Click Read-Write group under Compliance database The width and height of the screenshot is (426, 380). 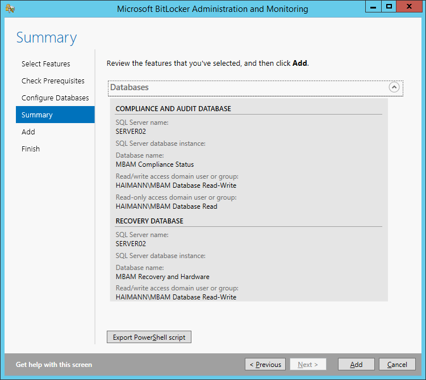click(x=176, y=185)
